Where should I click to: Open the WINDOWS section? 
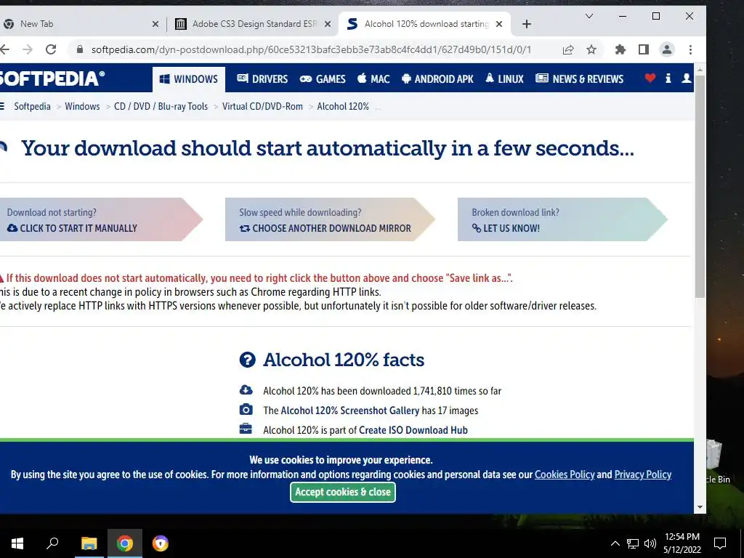[x=189, y=78]
